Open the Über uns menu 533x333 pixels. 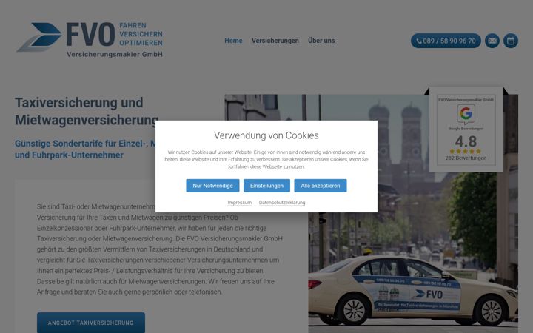(x=321, y=41)
